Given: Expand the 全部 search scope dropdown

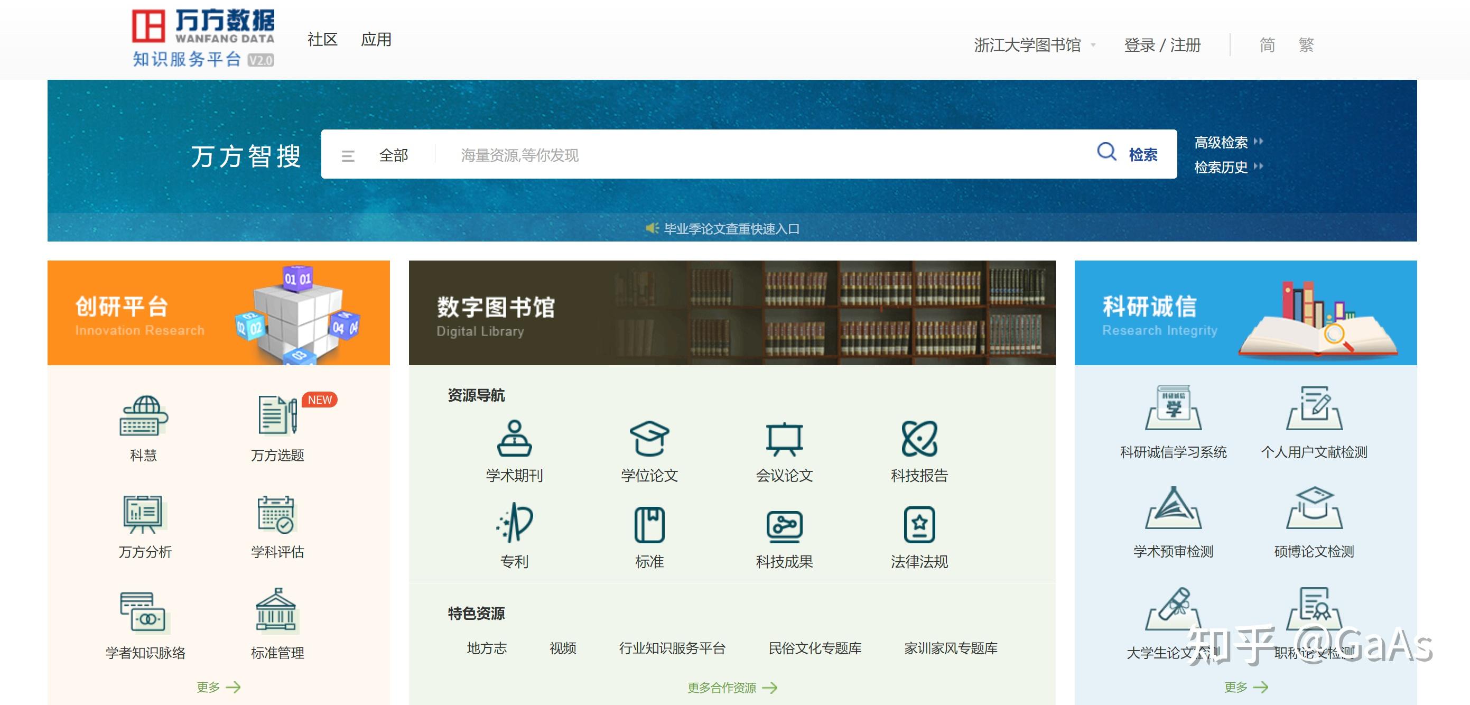Looking at the screenshot, I should click(394, 155).
